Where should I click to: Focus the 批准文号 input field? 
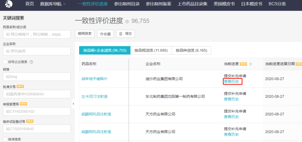(x=37, y=94)
